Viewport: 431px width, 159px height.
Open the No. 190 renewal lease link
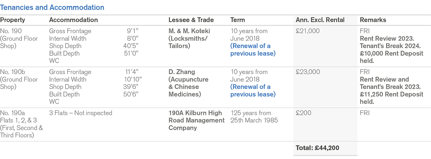click(x=253, y=50)
